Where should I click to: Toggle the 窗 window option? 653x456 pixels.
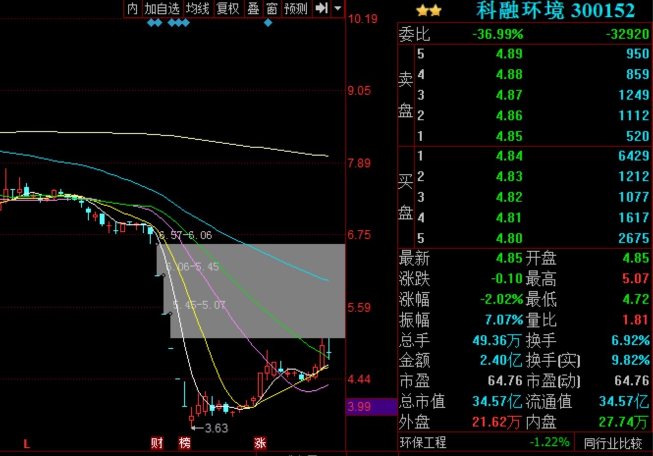pyautogui.click(x=272, y=8)
